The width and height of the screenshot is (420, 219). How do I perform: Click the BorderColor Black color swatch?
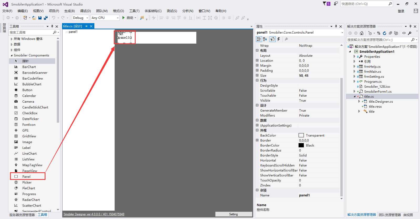[301, 145]
